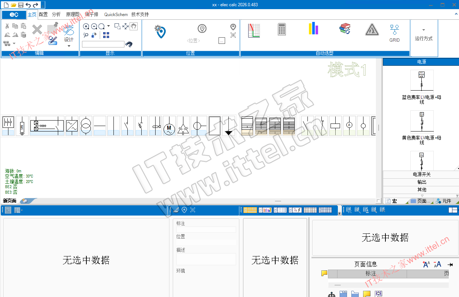Switch to the 页面 panel tab
Viewport: 459px width, 297px height.
tap(421, 201)
